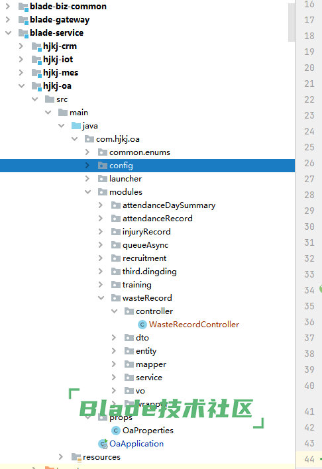Click the OaApplication run class icon
The height and width of the screenshot is (469, 322).
tap(103, 444)
